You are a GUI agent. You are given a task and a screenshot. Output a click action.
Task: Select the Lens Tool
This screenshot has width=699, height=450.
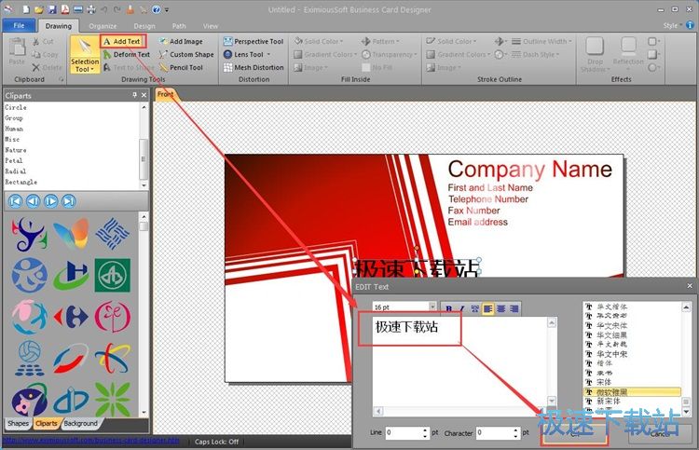[243, 54]
